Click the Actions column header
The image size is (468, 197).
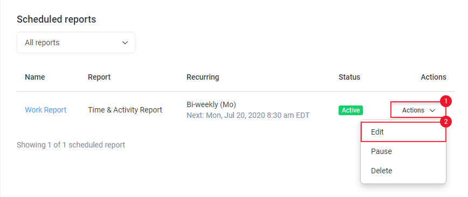click(433, 77)
